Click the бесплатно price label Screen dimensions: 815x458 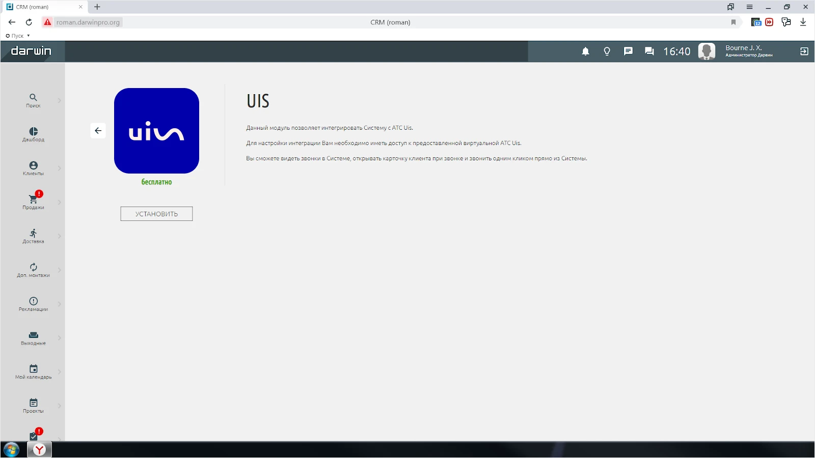[156, 182]
